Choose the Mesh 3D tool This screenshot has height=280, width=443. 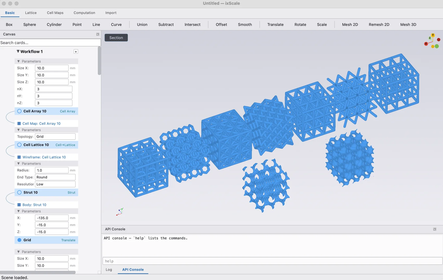pos(408,24)
